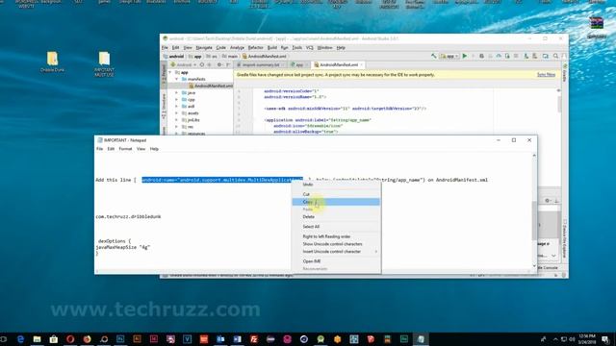Open Notepad's Format menu

[125, 149]
